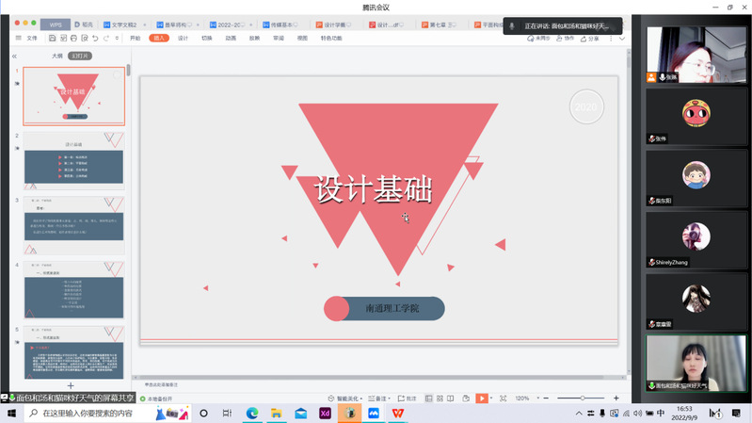Switch slide panel to 幻灯片 view

tap(80, 56)
